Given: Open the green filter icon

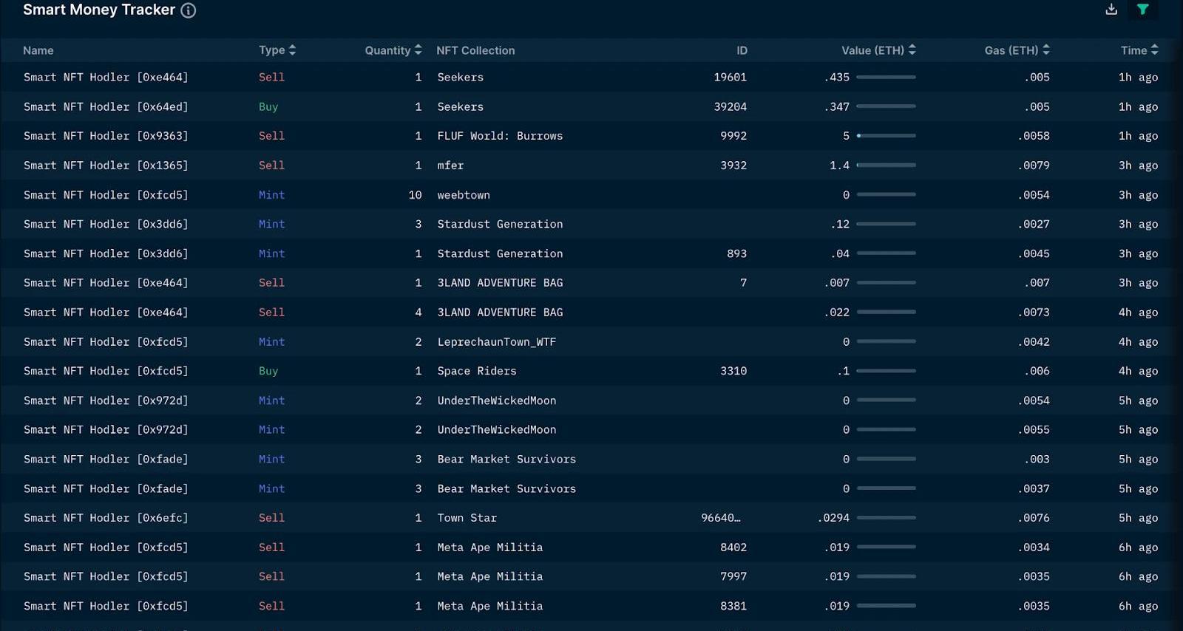Looking at the screenshot, I should [1143, 10].
